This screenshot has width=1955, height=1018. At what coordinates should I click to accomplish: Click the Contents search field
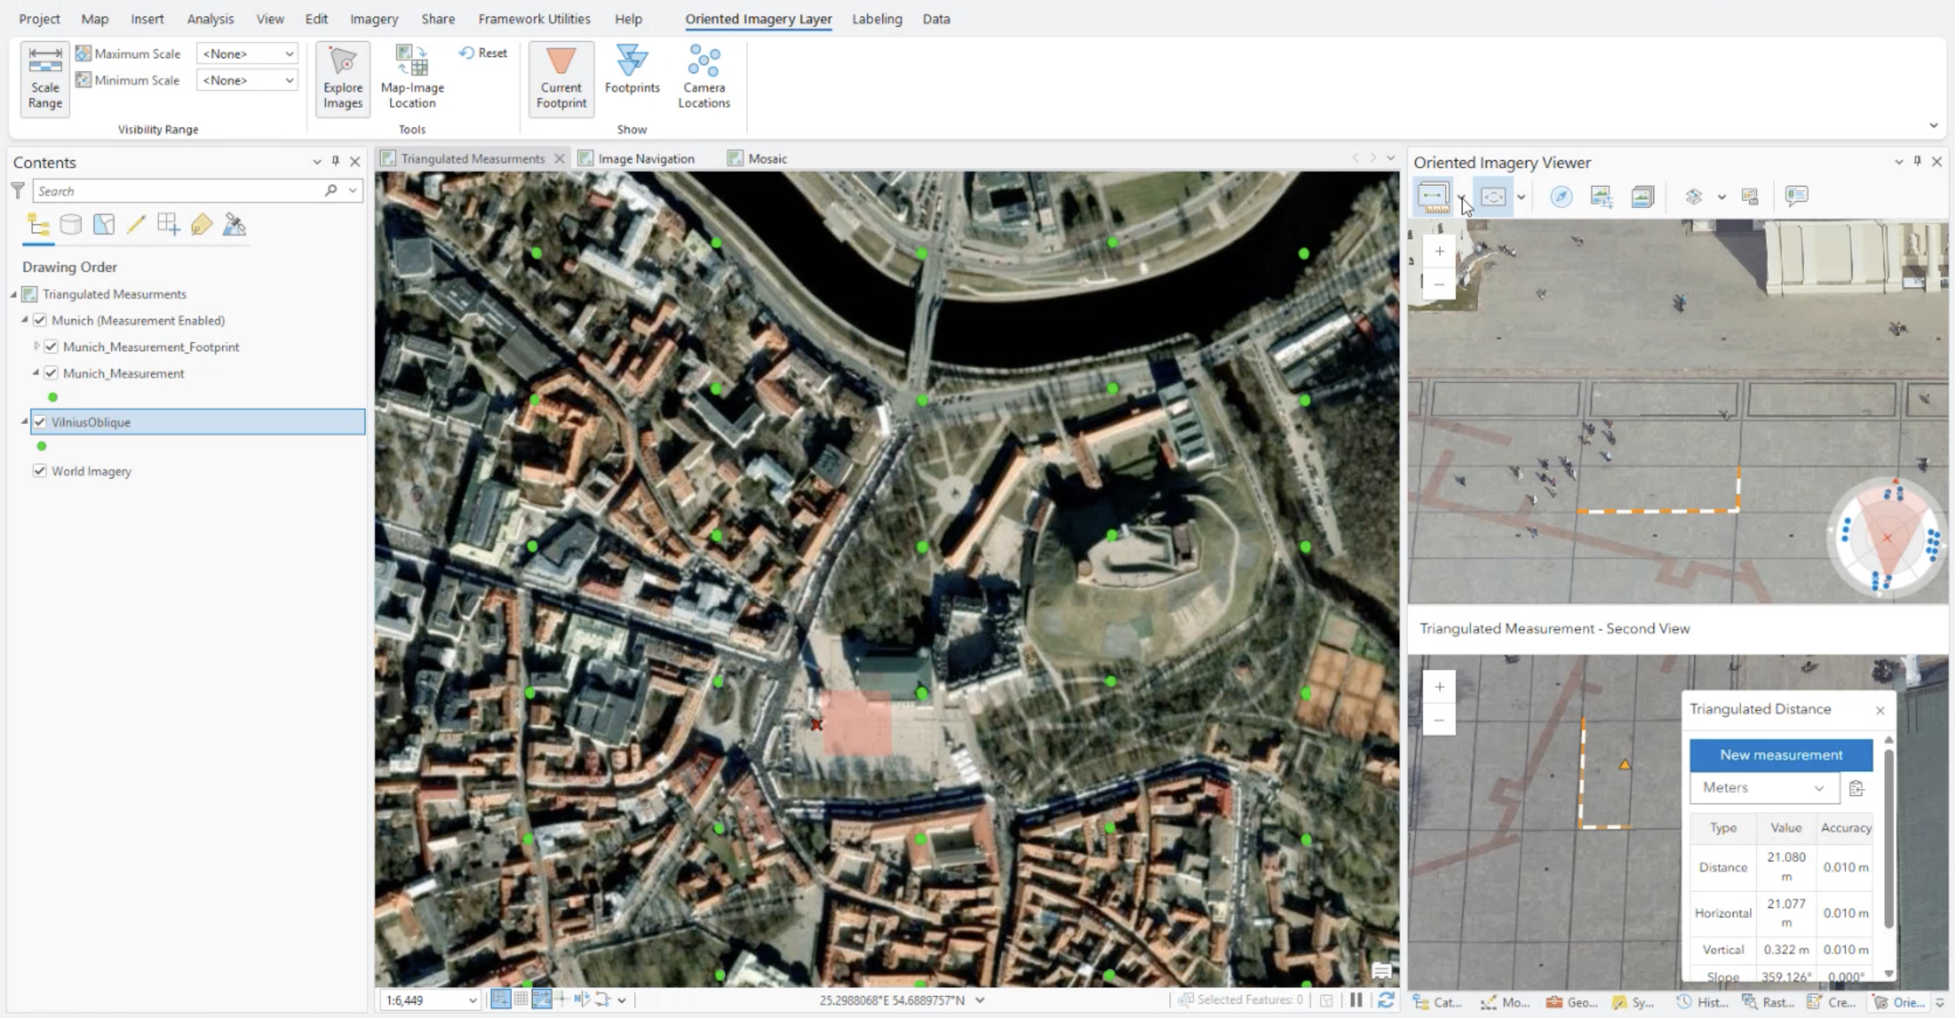click(x=179, y=191)
